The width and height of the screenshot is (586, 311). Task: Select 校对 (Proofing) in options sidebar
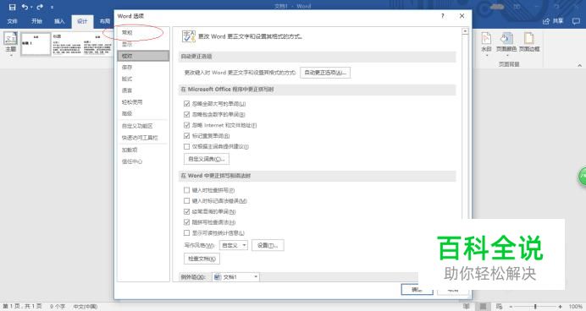tap(143, 56)
